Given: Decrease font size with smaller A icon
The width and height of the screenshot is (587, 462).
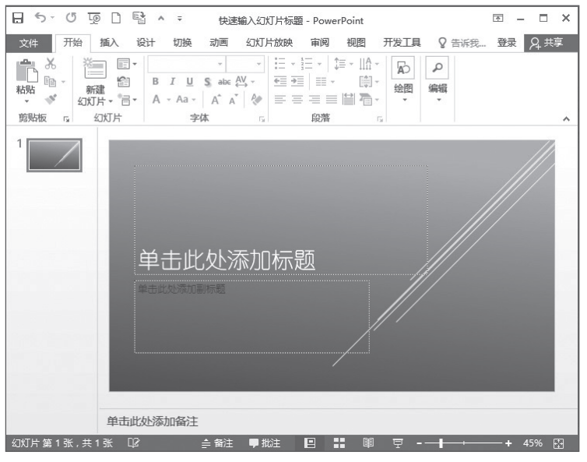Looking at the screenshot, I should click(x=234, y=100).
